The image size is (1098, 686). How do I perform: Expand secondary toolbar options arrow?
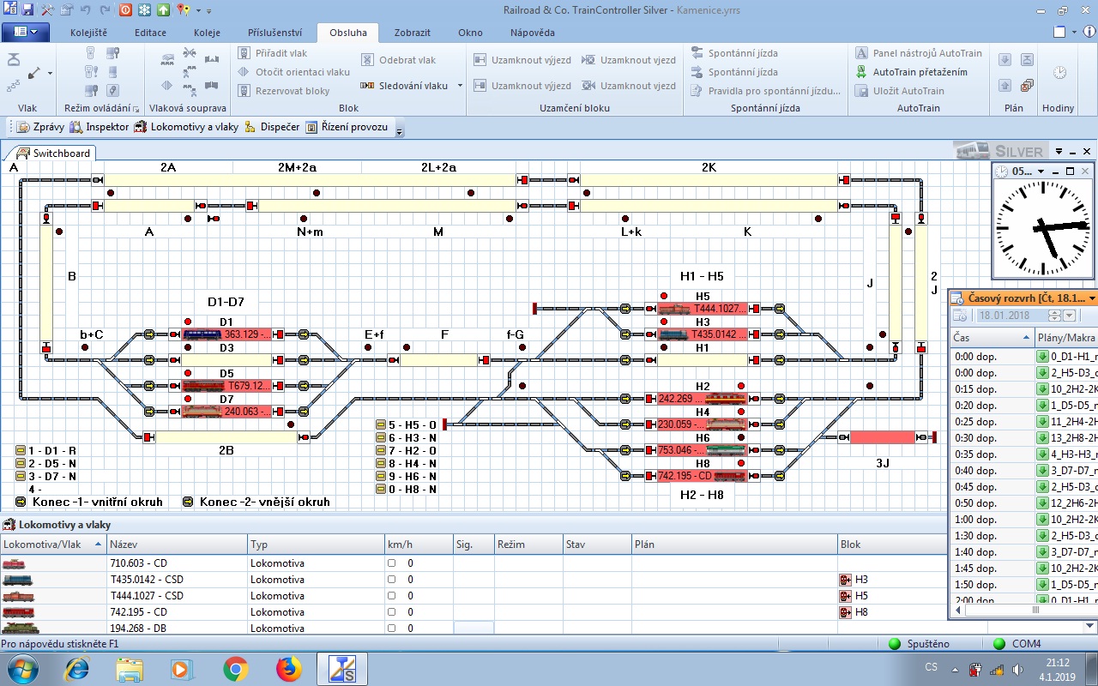[x=399, y=130]
